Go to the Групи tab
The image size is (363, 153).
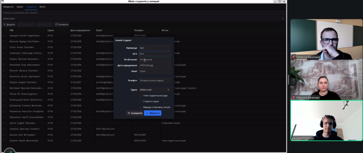coord(20,7)
